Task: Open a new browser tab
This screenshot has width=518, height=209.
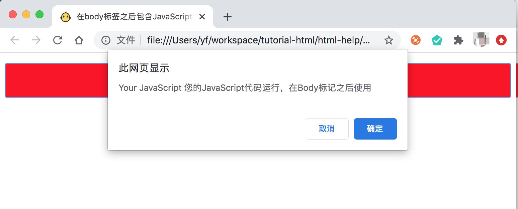Action: 228,17
